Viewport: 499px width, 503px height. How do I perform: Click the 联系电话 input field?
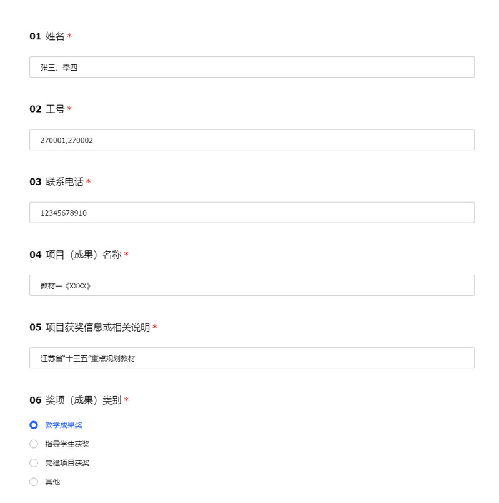click(252, 213)
